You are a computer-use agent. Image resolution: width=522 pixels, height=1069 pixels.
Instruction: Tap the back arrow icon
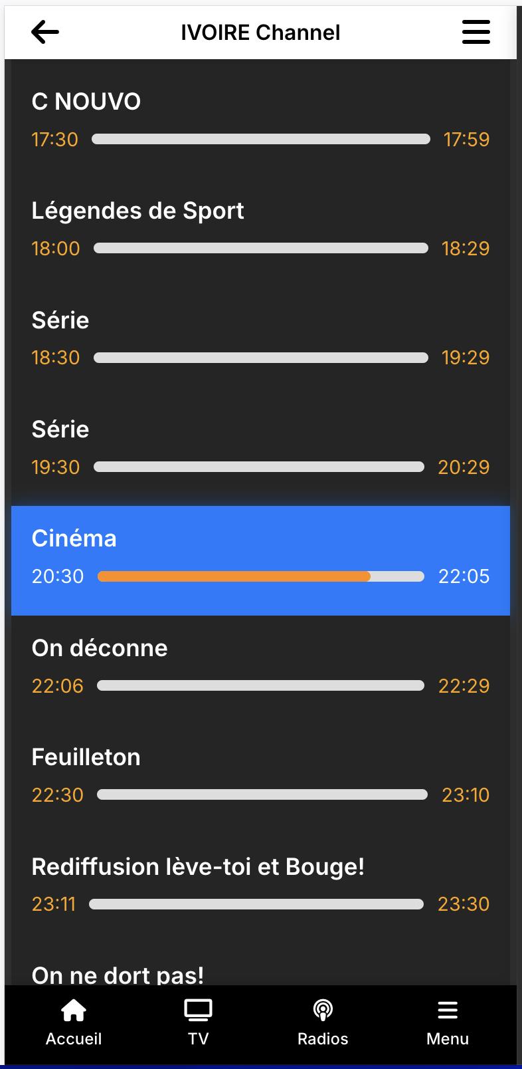(45, 31)
